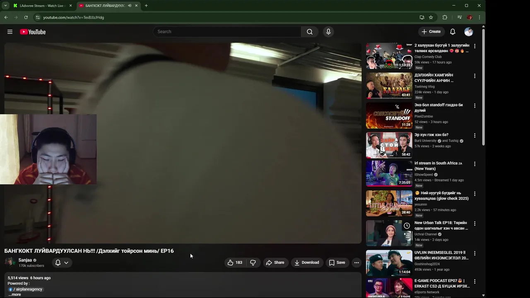
Task: Close the БАНГКОКТ YouTube tab
Action: pyautogui.click(x=136, y=6)
